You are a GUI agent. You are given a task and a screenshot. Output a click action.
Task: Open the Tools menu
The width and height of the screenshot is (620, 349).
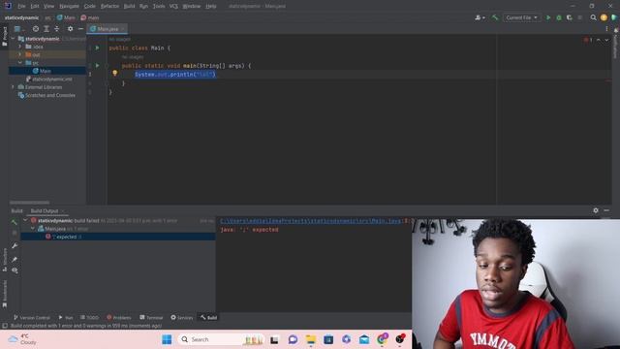[159, 6]
